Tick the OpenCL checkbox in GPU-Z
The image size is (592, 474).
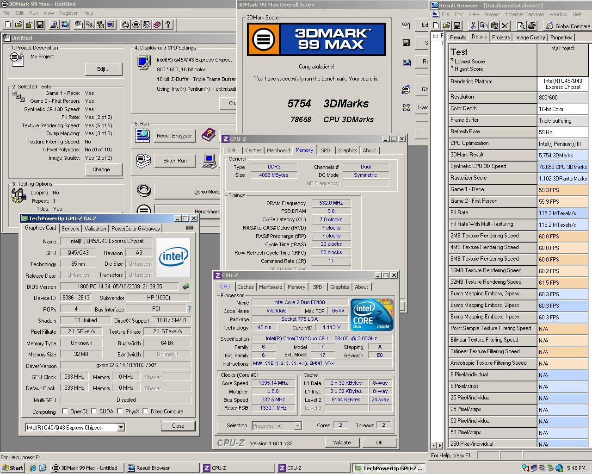tap(65, 411)
